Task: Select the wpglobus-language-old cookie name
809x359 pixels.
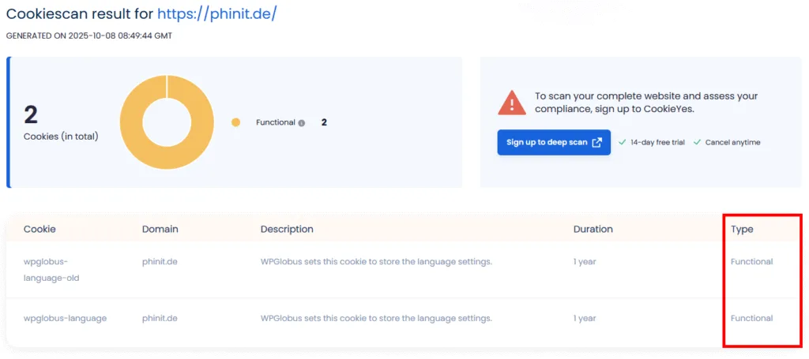Action: [51, 269]
